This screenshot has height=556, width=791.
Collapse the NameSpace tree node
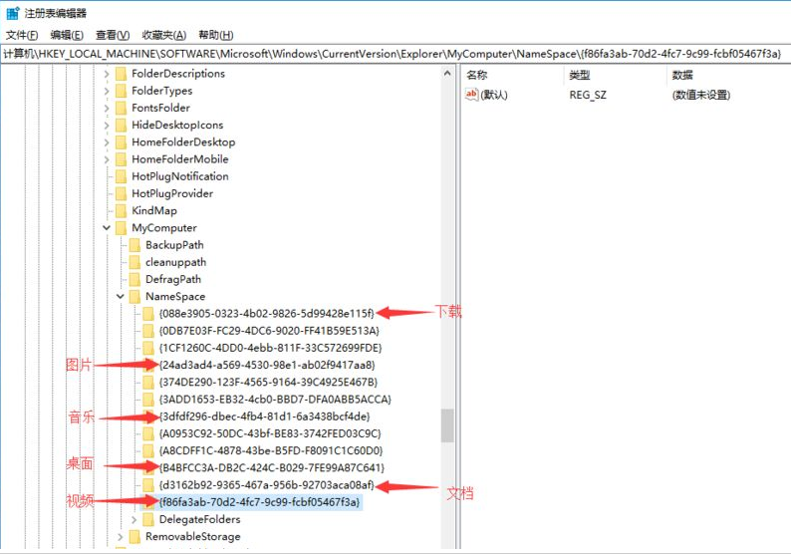tap(121, 297)
